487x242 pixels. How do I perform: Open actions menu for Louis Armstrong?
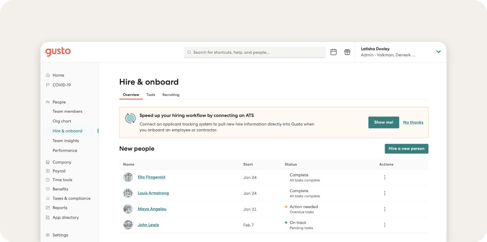(x=385, y=193)
